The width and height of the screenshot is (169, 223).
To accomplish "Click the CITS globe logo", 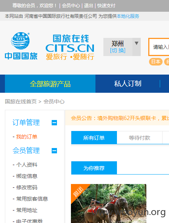I will tap(21, 46).
